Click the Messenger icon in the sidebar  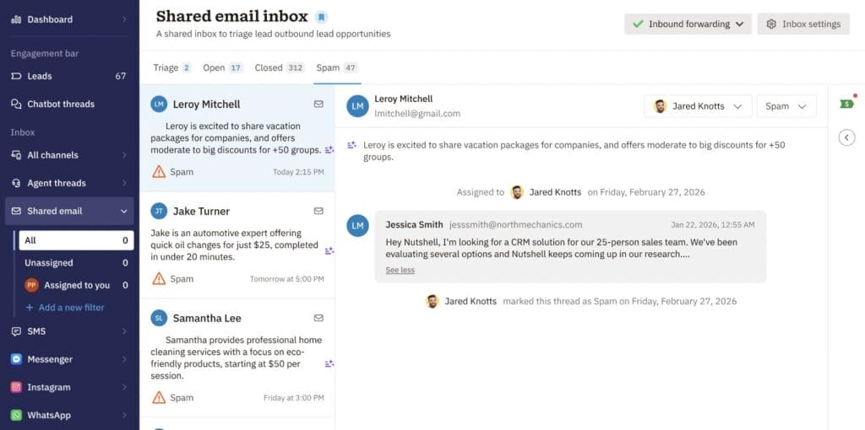(17, 359)
